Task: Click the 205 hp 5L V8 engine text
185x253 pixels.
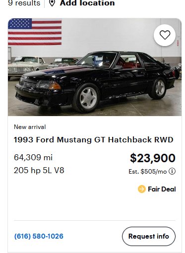Action: [x=39, y=170]
